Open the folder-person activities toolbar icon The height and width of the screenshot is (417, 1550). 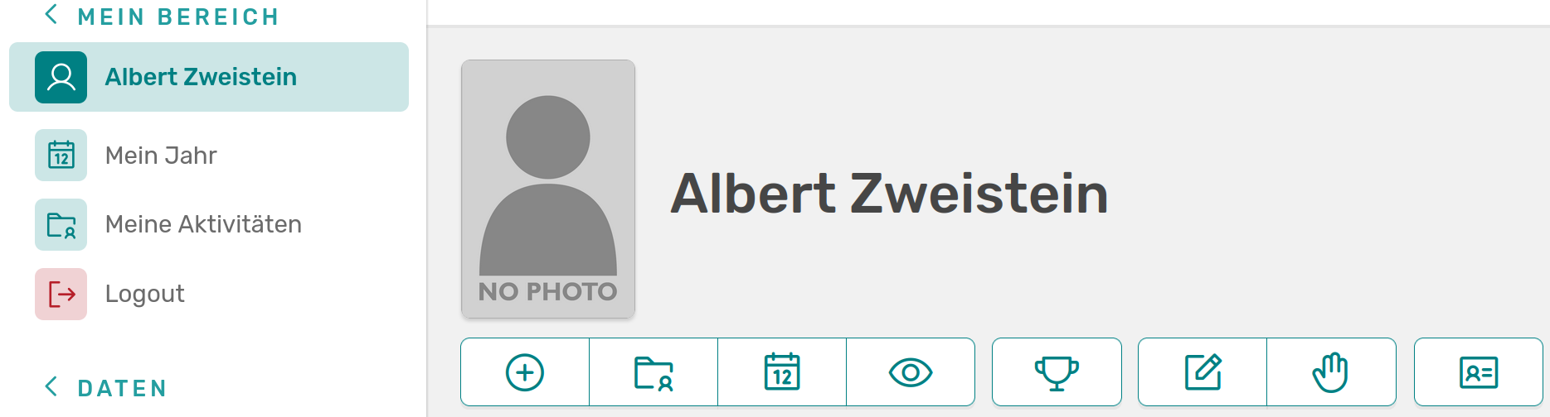pyautogui.click(x=654, y=372)
